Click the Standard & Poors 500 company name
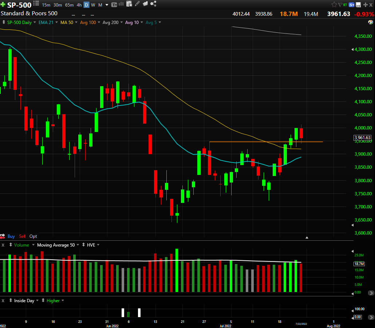The image size is (375, 328). pos(29,13)
